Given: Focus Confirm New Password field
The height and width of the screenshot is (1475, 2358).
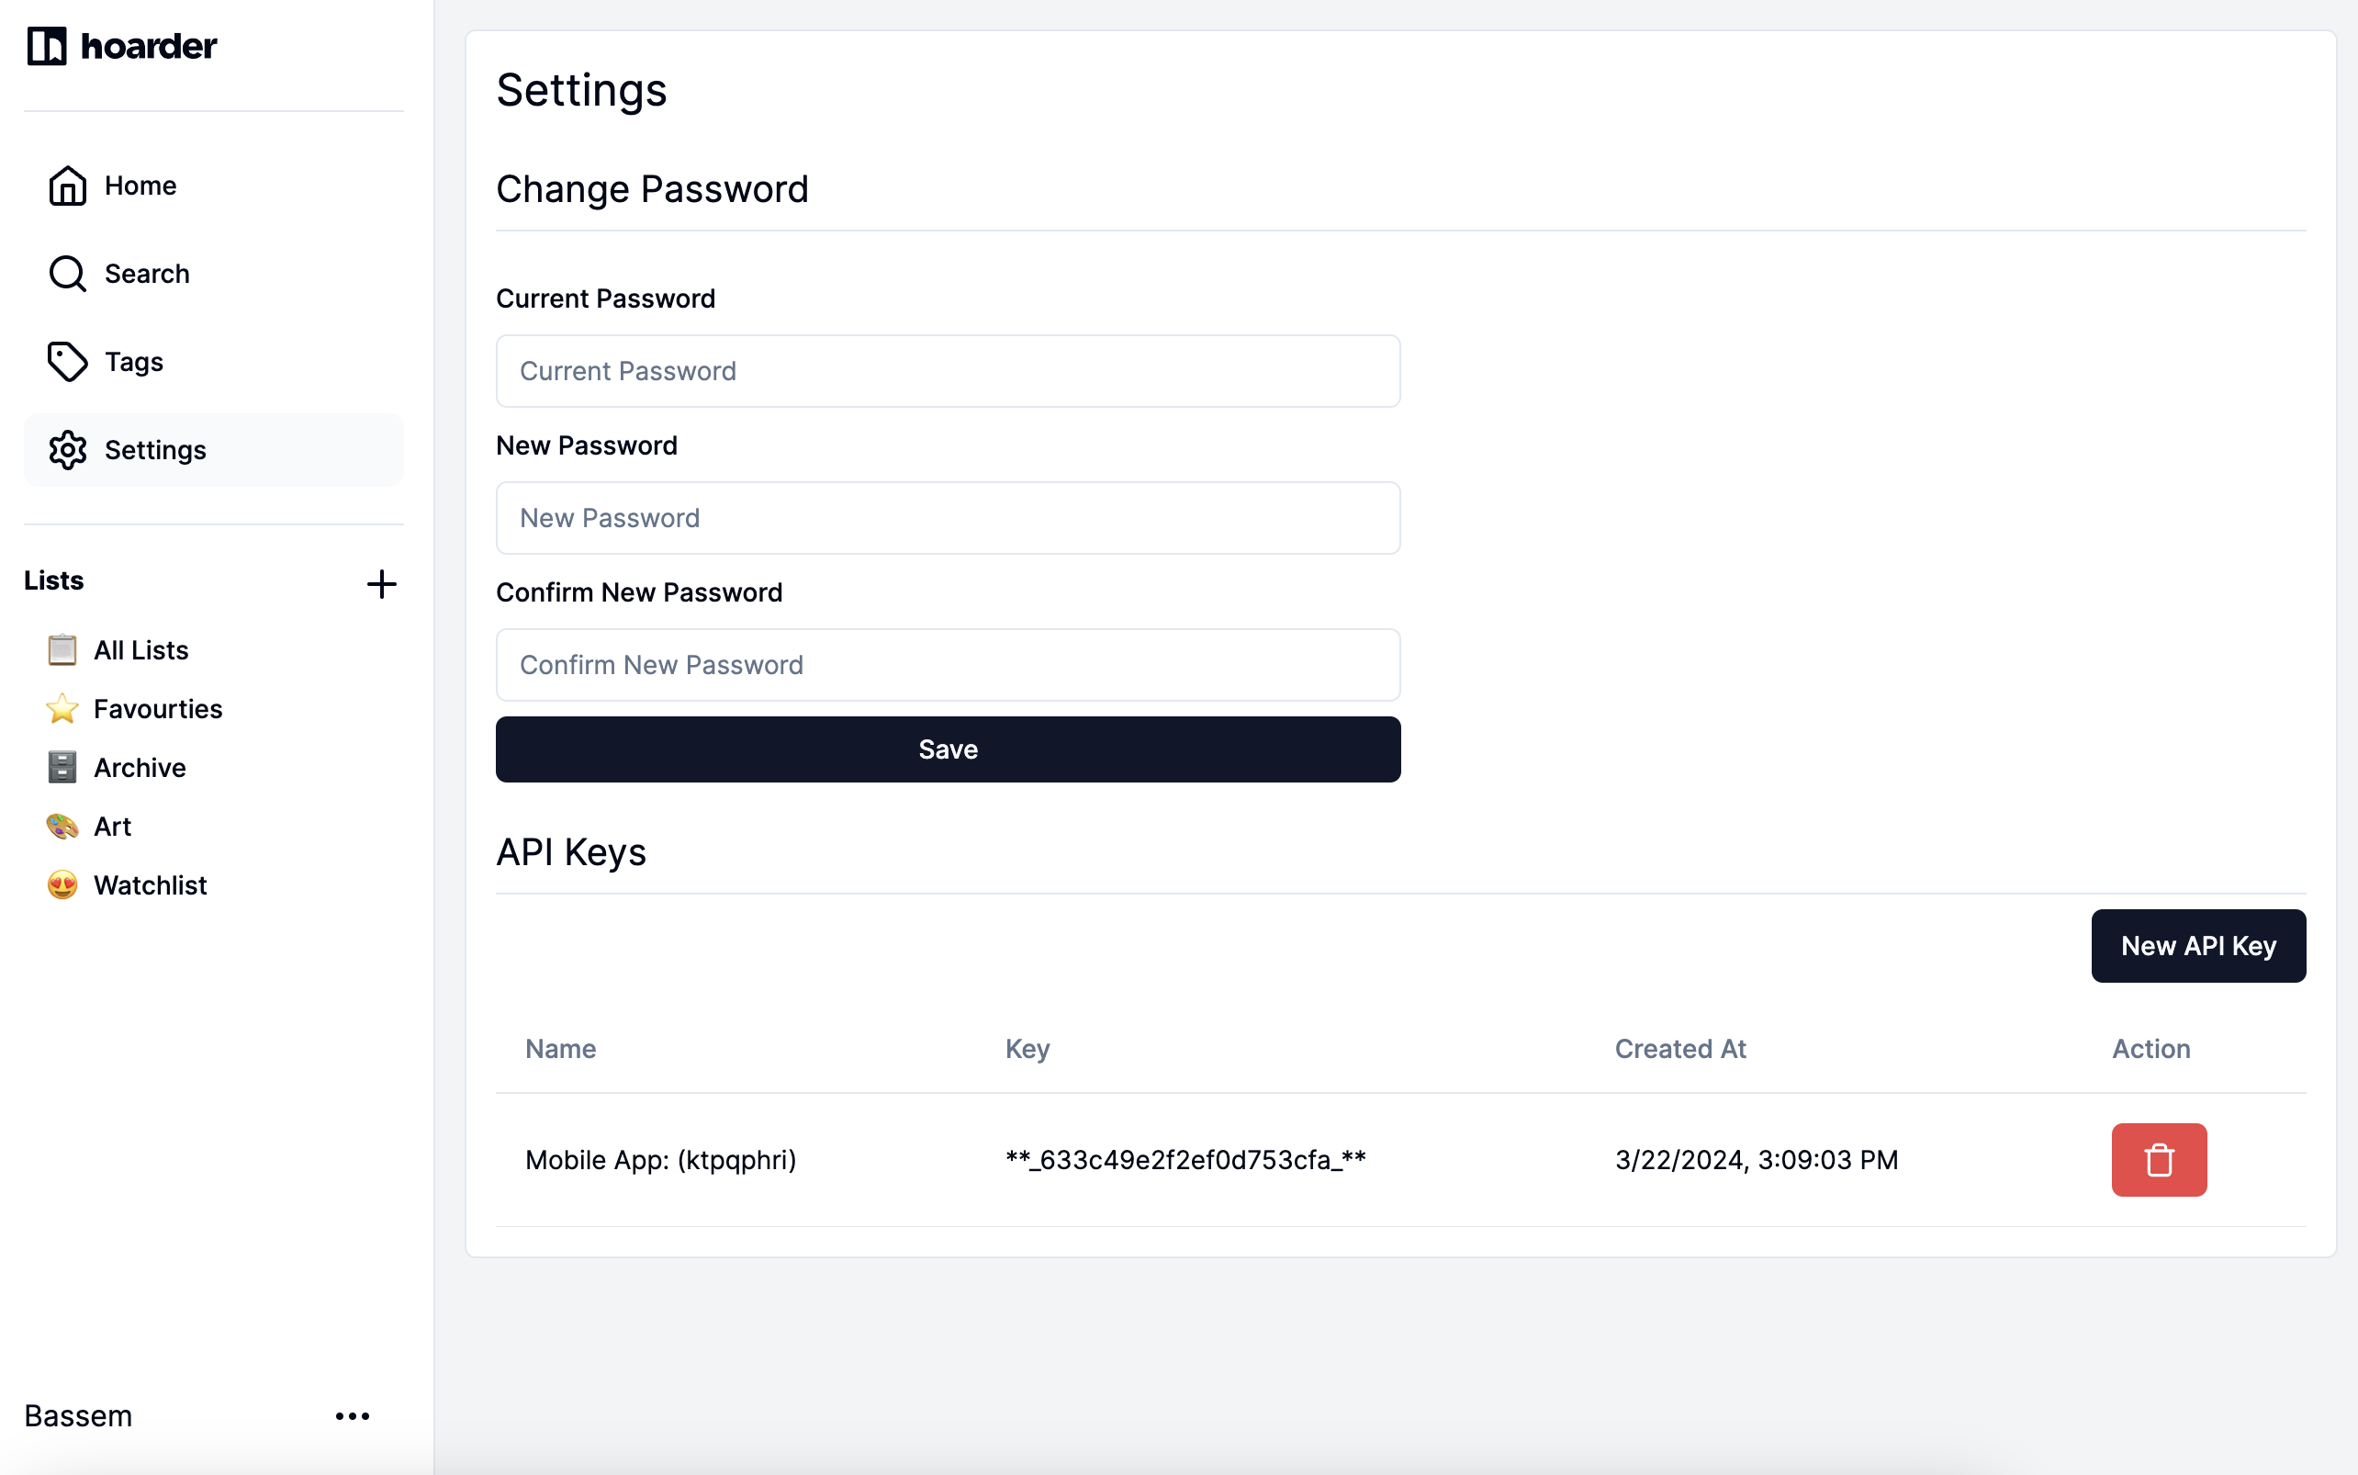Looking at the screenshot, I should click(x=947, y=665).
